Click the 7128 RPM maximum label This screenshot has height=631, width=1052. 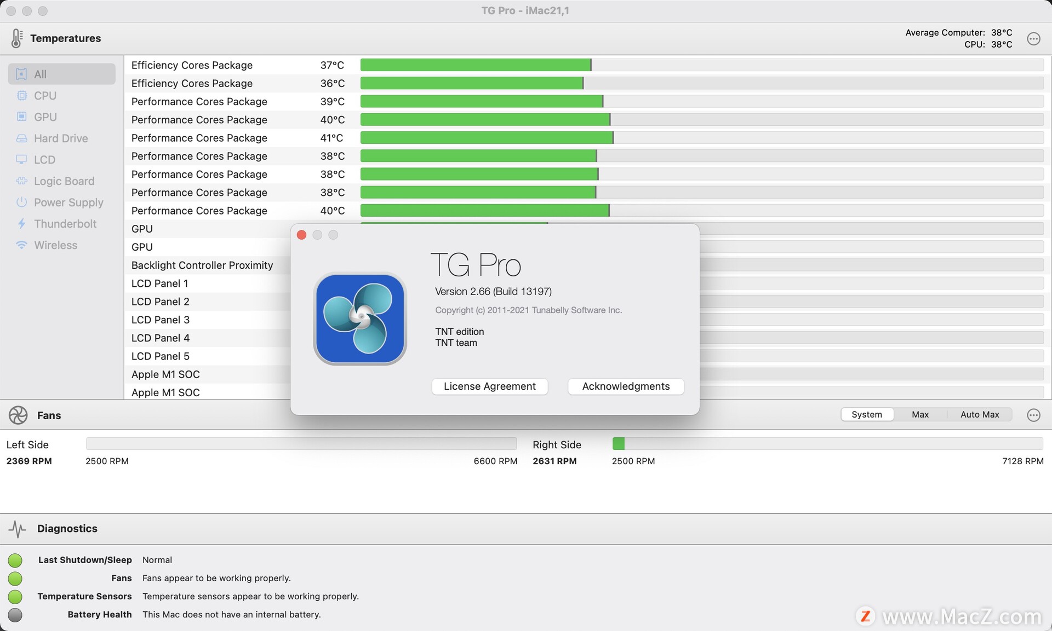click(1022, 461)
